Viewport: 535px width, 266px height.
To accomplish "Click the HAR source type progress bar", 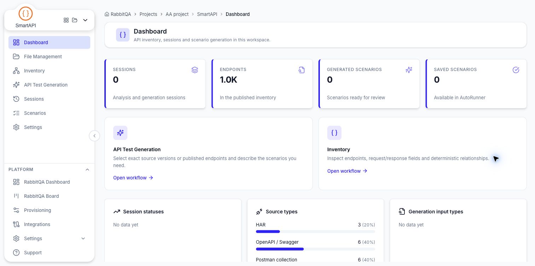I will [x=315, y=231].
